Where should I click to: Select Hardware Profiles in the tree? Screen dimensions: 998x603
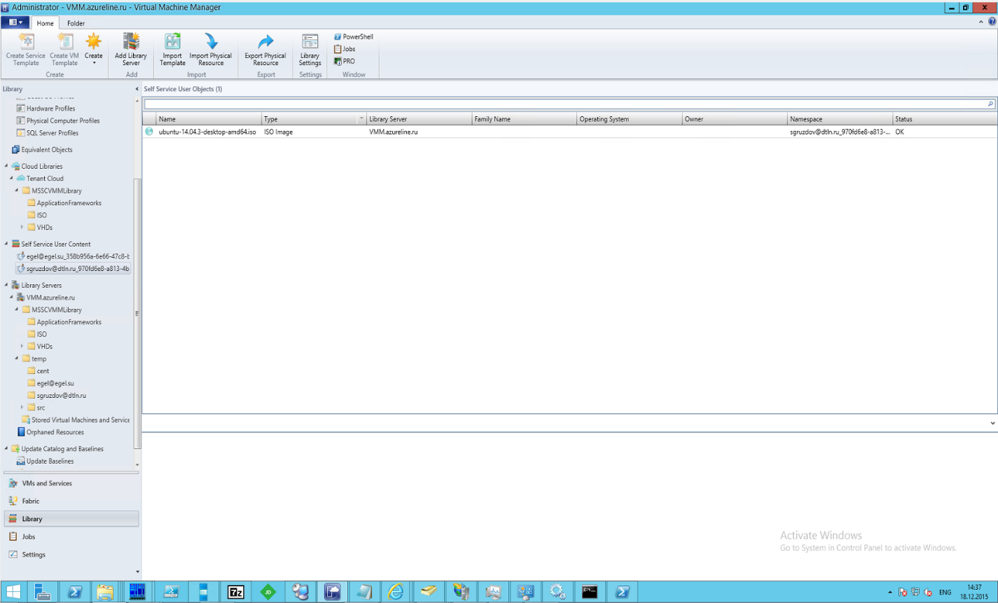pos(50,109)
